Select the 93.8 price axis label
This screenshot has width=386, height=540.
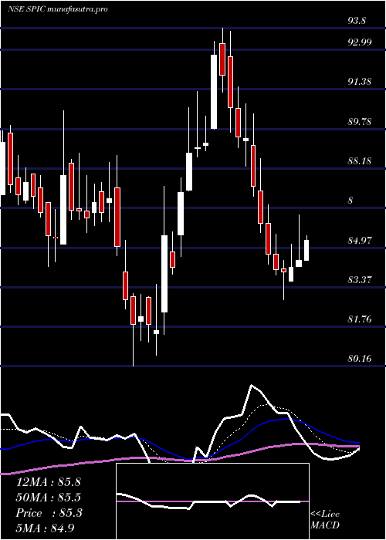[x=357, y=22]
